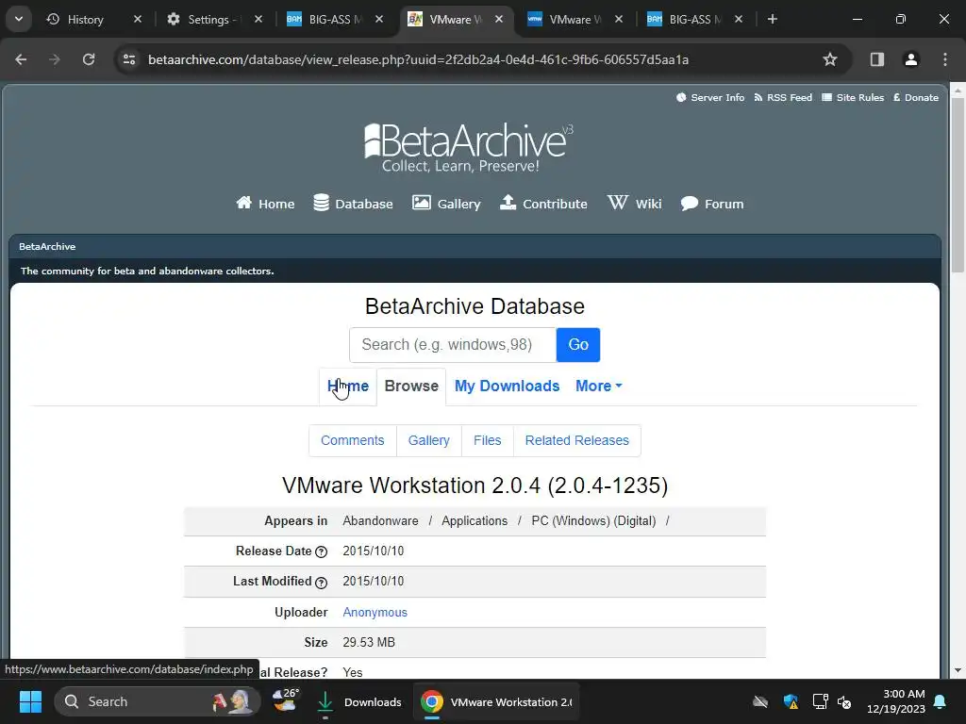966x724 pixels.
Task: Jump to the Files section
Action: pyautogui.click(x=488, y=441)
